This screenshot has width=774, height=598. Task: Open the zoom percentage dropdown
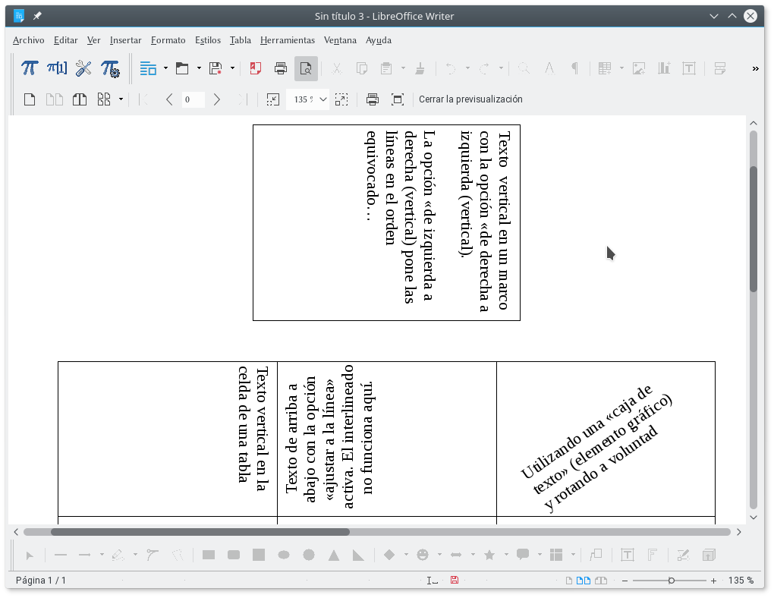[x=322, y=99]
